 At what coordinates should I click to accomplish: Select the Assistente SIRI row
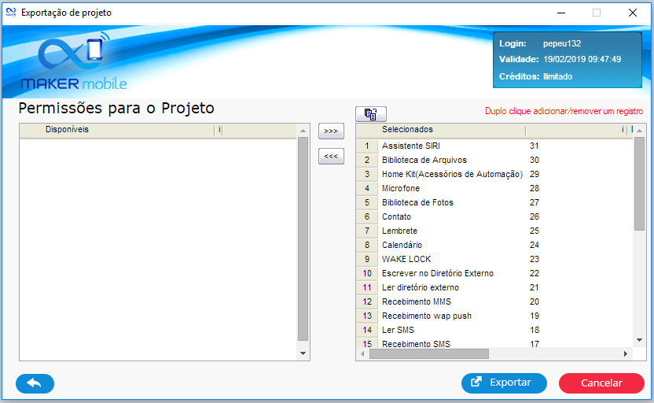410,146
